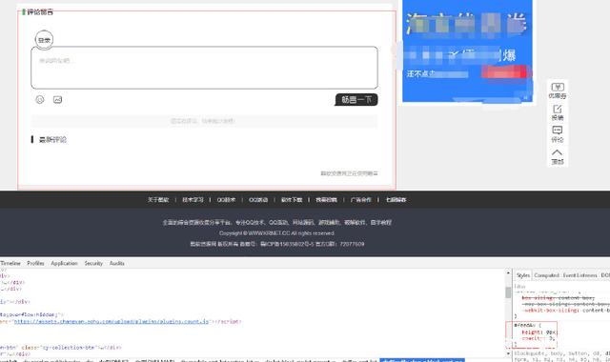Switch to the Application tab in DevTools
The width and height of the screenshot is (610, 362).
coord(64,263)
